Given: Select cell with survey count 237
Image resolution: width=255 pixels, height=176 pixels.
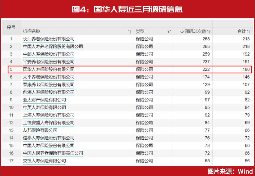Looking at the screenshot, I should click(206, 62).
